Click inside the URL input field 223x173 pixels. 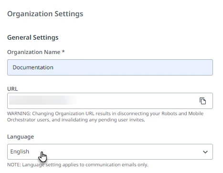click(110, 101)
